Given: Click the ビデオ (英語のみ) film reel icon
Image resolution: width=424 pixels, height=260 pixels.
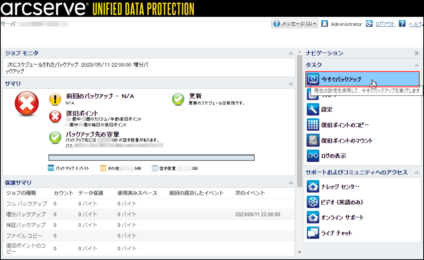Looking at the screenshot, I should click(313, 202).
